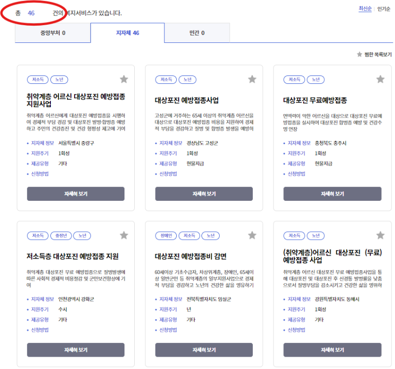Click the 장애인 tag on 대상포진 예방접종비 감면
This screenshot has width=395, height=369.
165,236
